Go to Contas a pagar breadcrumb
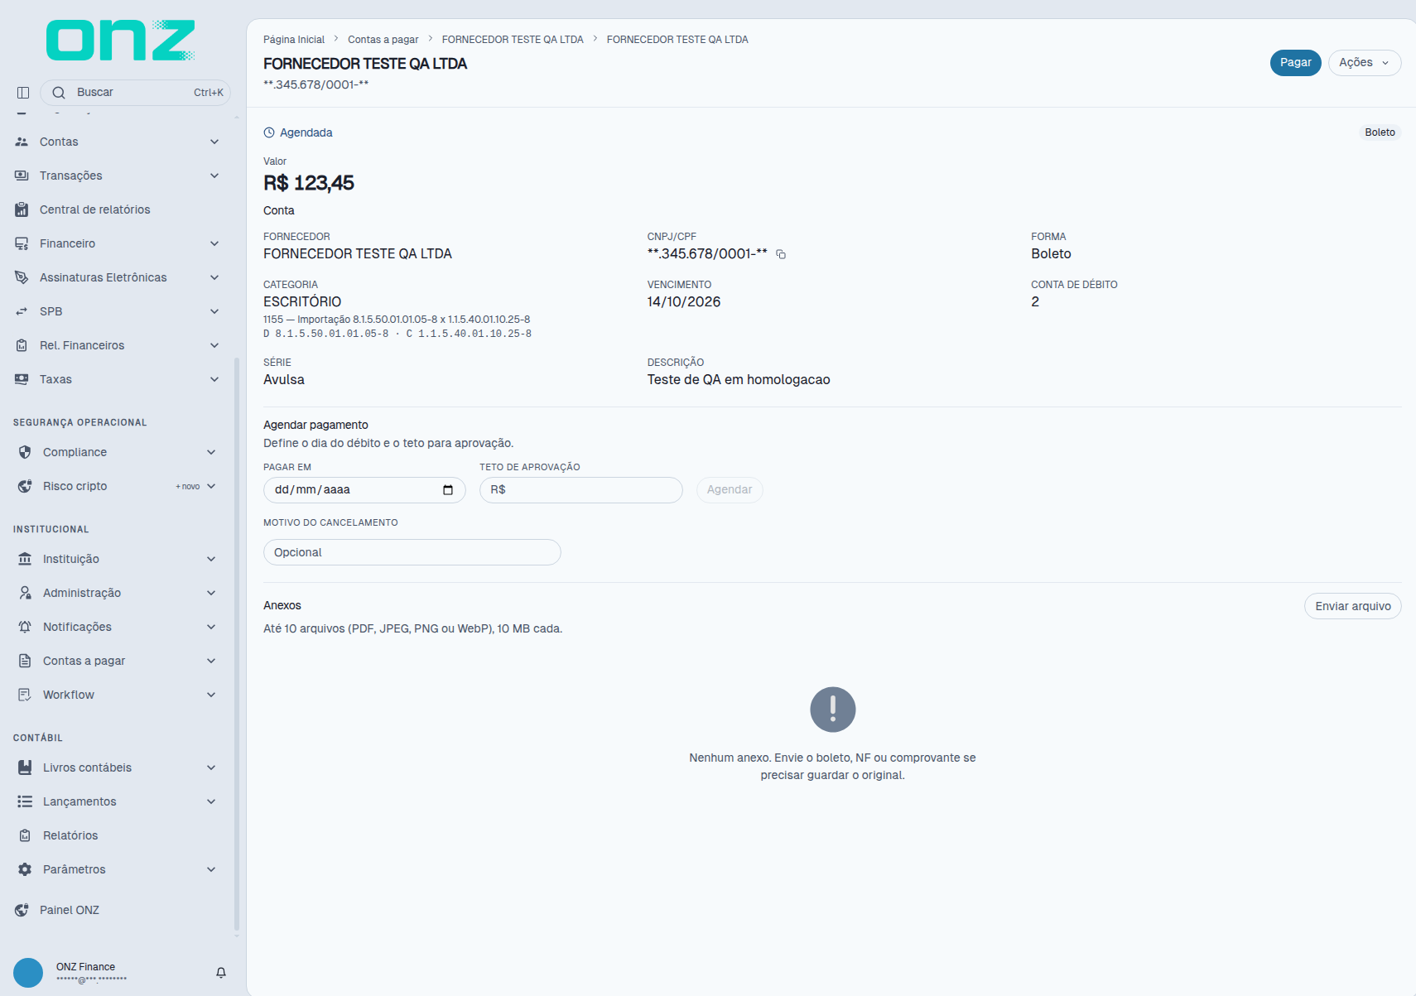Image resolution: width=1416 pixels, height=996 pixels. [x=383, y=40]
